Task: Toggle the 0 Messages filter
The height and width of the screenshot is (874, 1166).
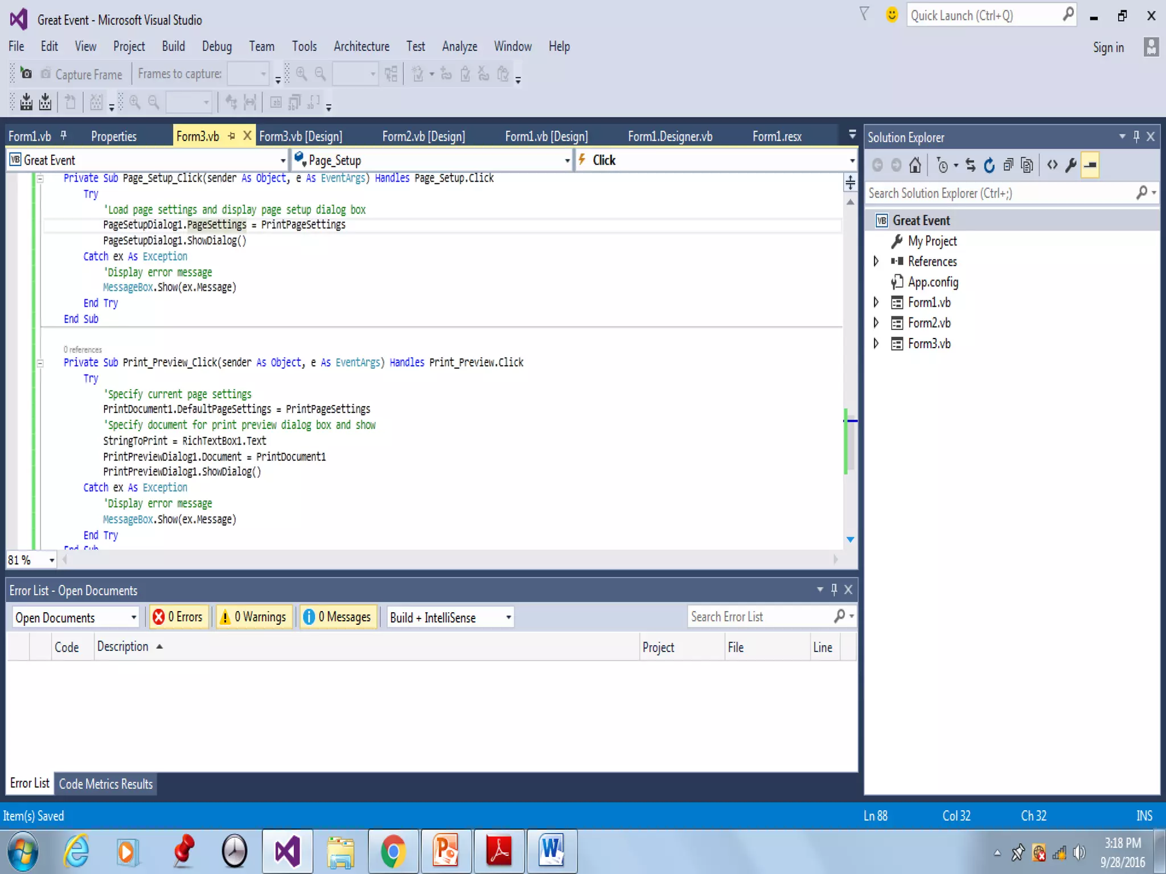Action: pos(338,617)
